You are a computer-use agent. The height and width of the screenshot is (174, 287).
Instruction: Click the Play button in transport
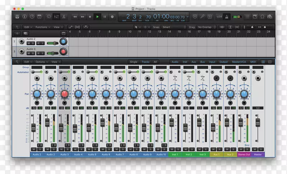[97, 16]
